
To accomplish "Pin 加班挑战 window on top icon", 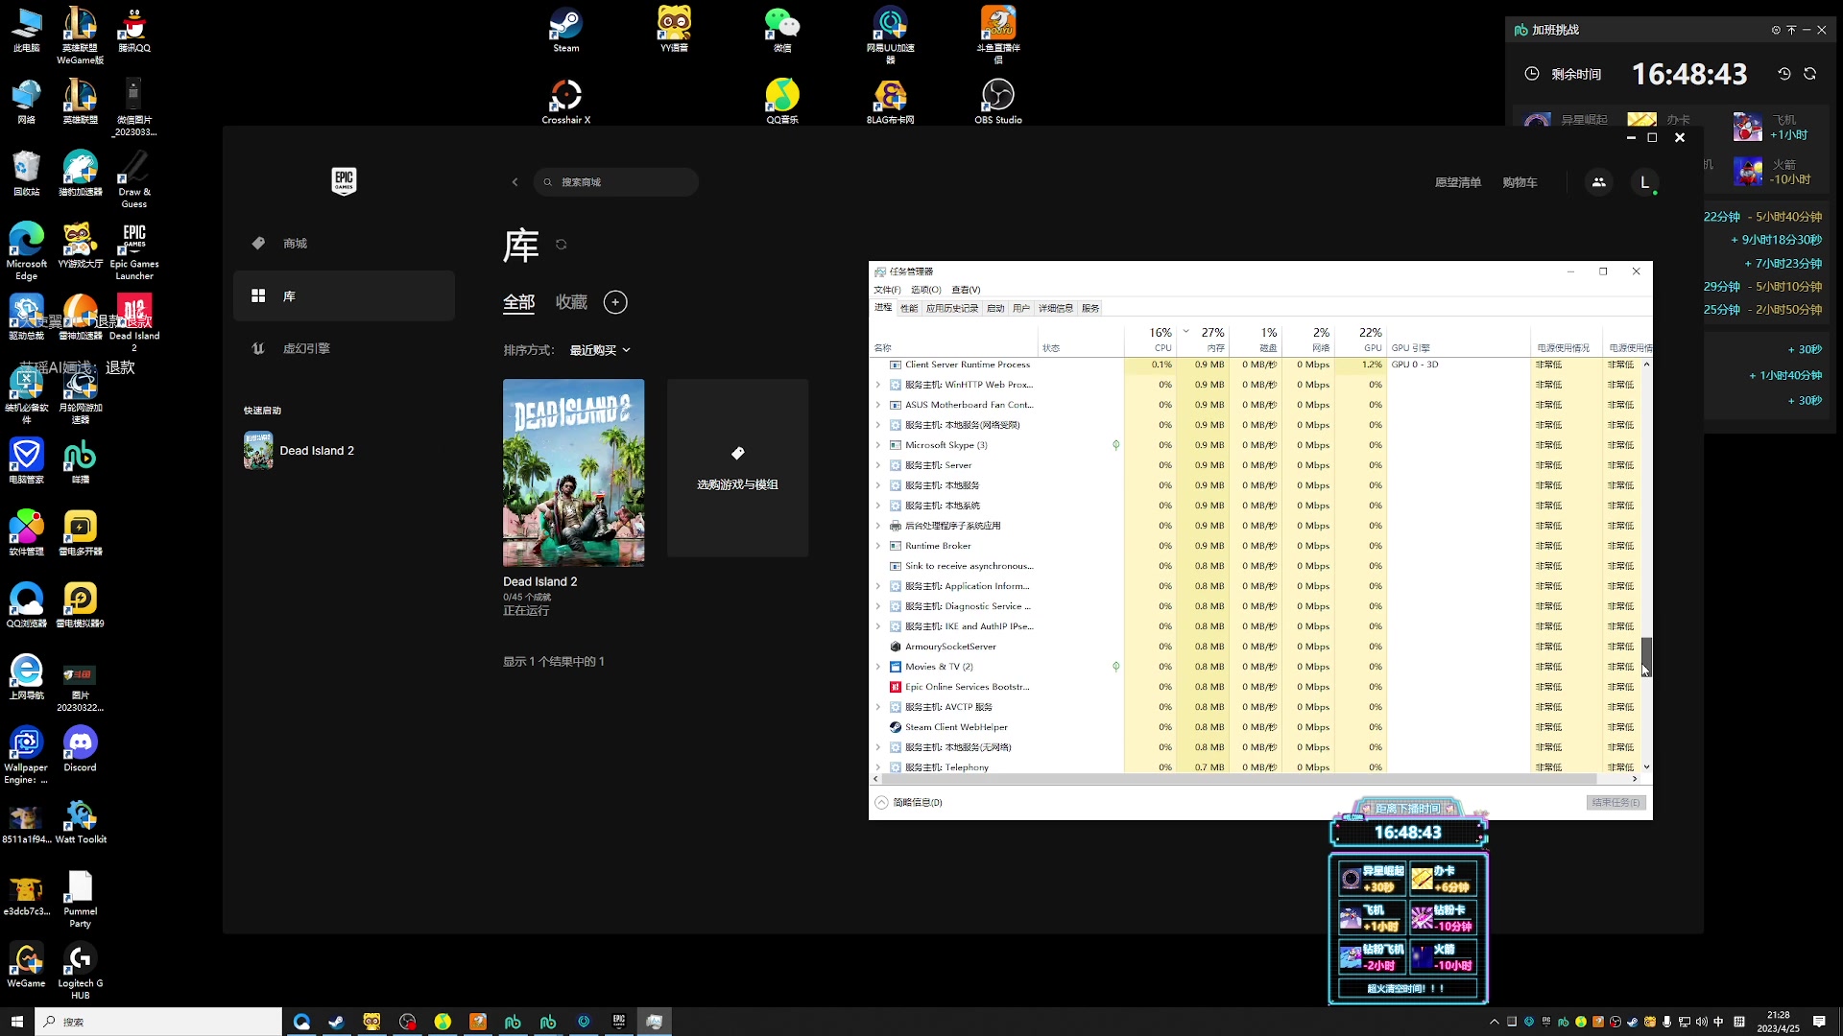I will (1791, 30).
